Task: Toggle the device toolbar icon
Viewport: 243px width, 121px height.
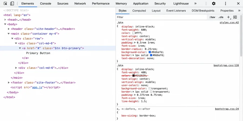Action: pyautogui.click(x=12, y=3)
